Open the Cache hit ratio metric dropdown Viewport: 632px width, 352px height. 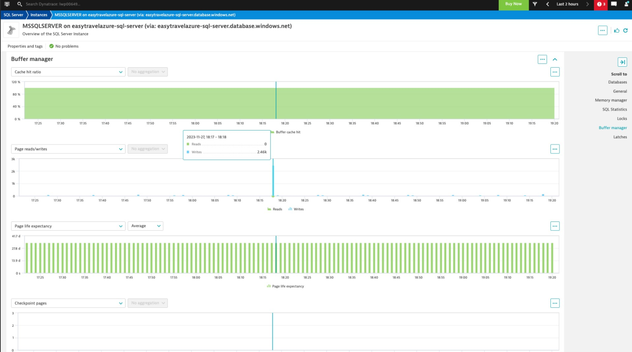pos(68,72)
